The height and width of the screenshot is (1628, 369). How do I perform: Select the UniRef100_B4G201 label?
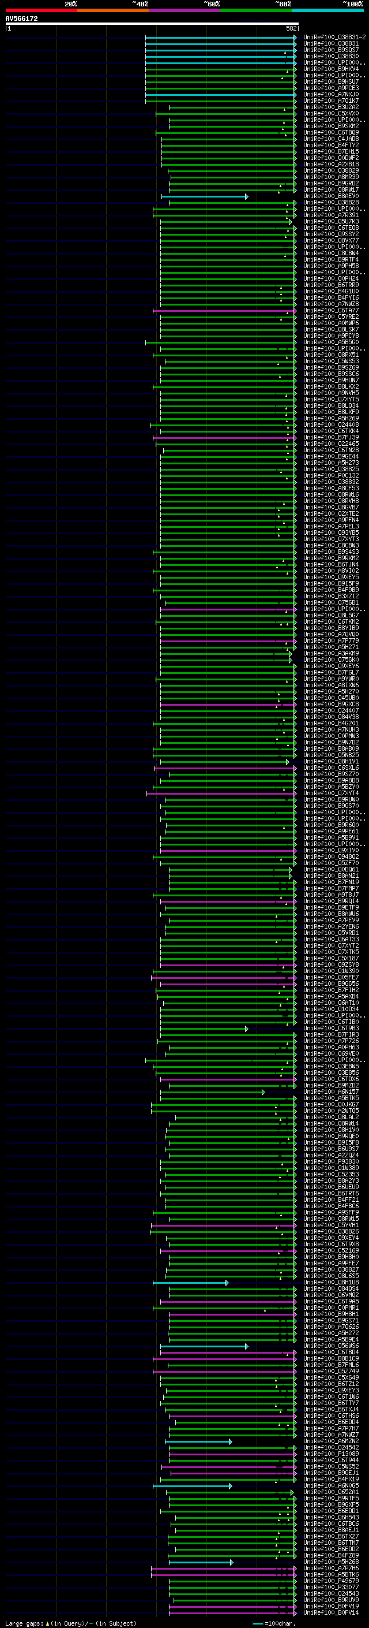point(331,724)
